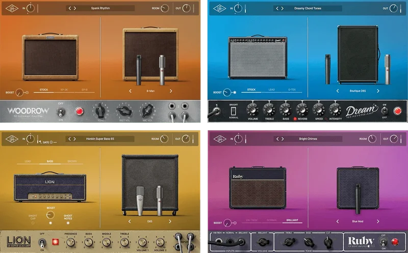Image resolution: width=408 pixels, height=253 pixels.
Task: Toggle GHOST NOTES in Lion plugin
Action: [x=68, y=223]
